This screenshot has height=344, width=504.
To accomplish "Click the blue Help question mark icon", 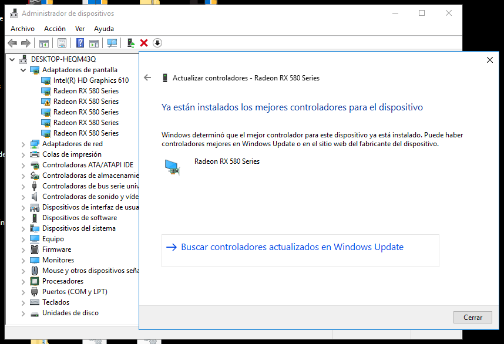I will tap(80, 43).
